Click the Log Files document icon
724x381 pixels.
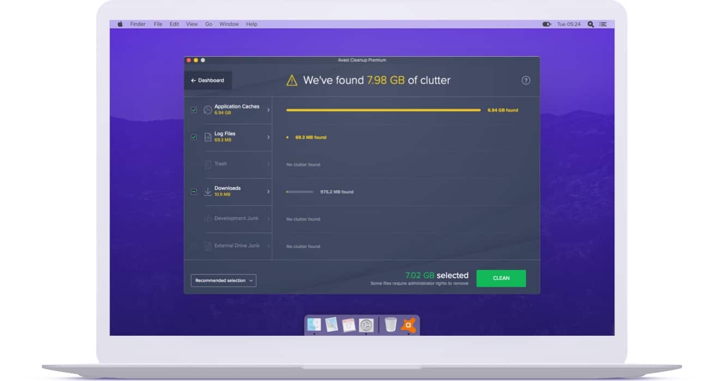pos(208,137)
